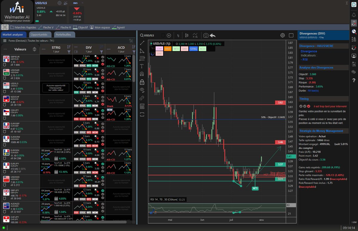358x231 pixels.
Task: Open the DIV column filter funnel
Action: point(102,52)
